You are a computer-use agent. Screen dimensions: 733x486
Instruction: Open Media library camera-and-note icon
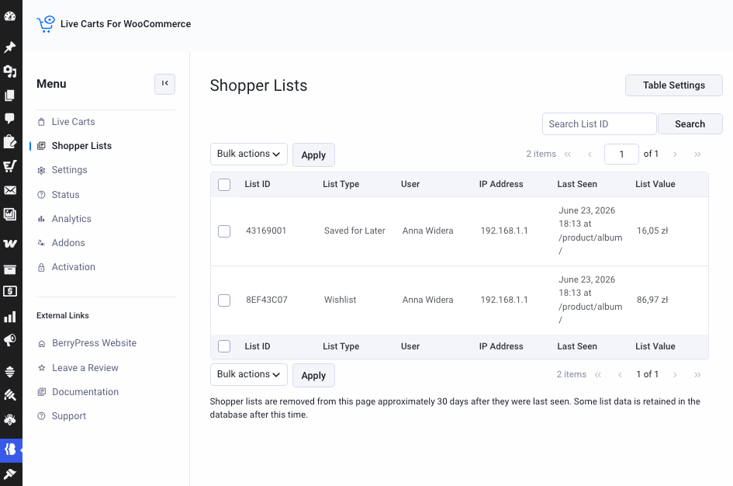tap(10, 71)
